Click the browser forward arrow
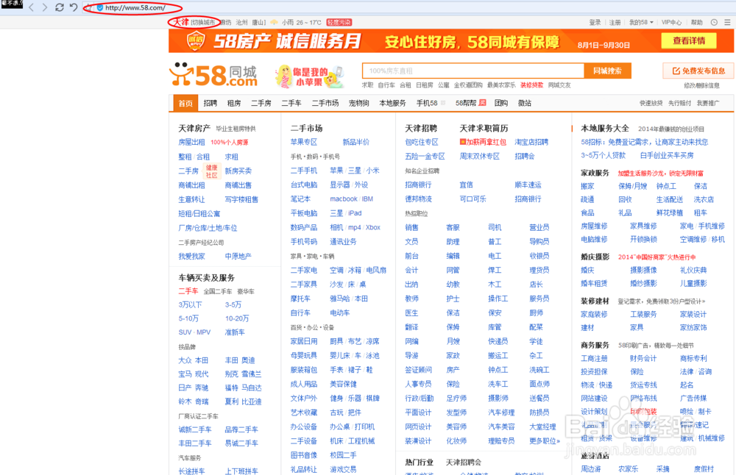Image resolution: width=736 pixels, height=475 pixels. point(45,7)
